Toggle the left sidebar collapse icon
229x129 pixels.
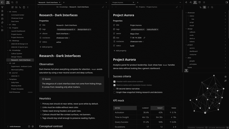click(2, 2)
